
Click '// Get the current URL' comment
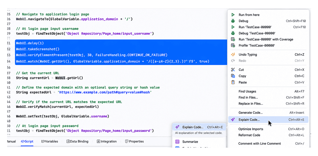(38, 73)
